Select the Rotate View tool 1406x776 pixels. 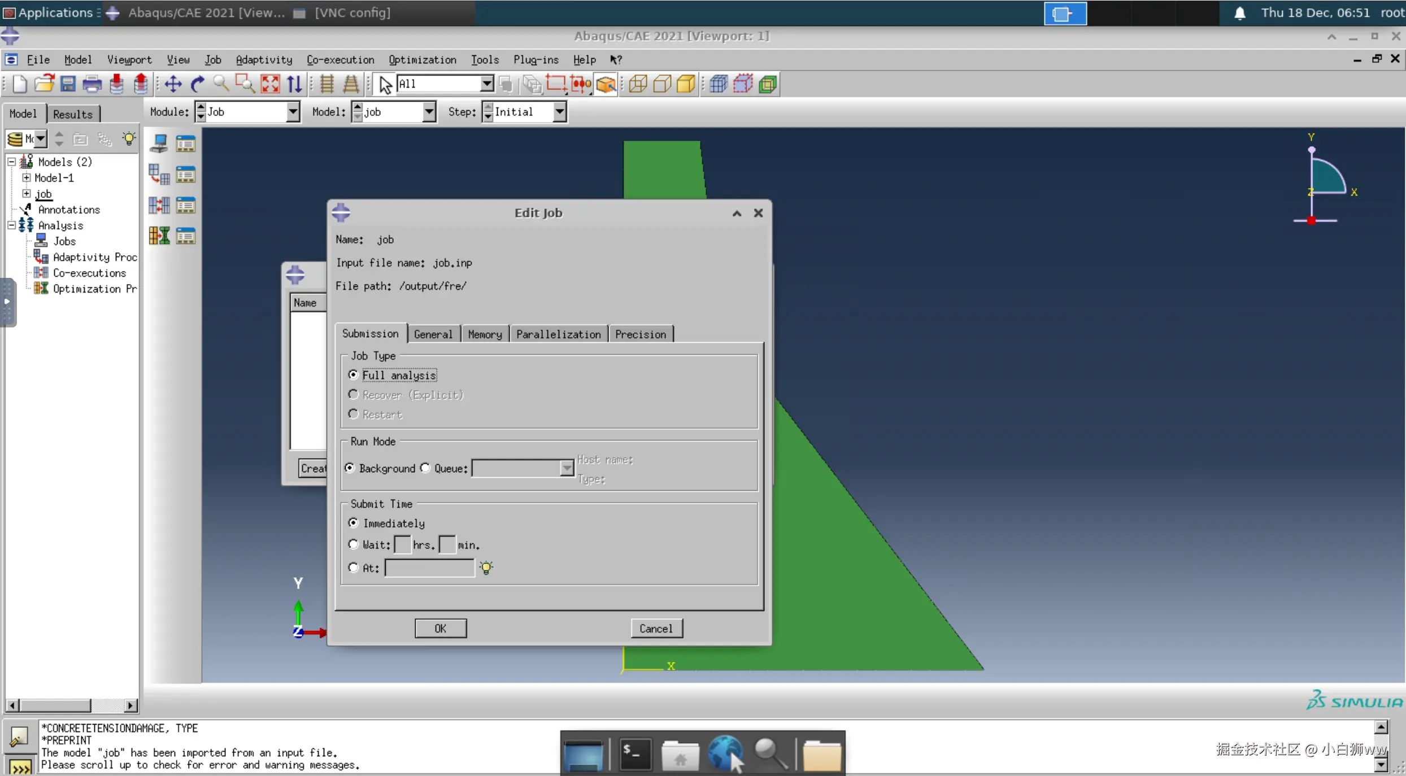(197, 84)
